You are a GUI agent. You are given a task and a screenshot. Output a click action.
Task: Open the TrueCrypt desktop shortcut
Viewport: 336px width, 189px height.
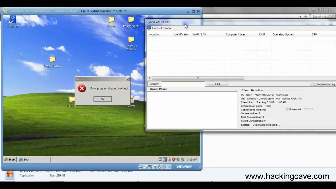pyautogui.click(x=13, y=22)
